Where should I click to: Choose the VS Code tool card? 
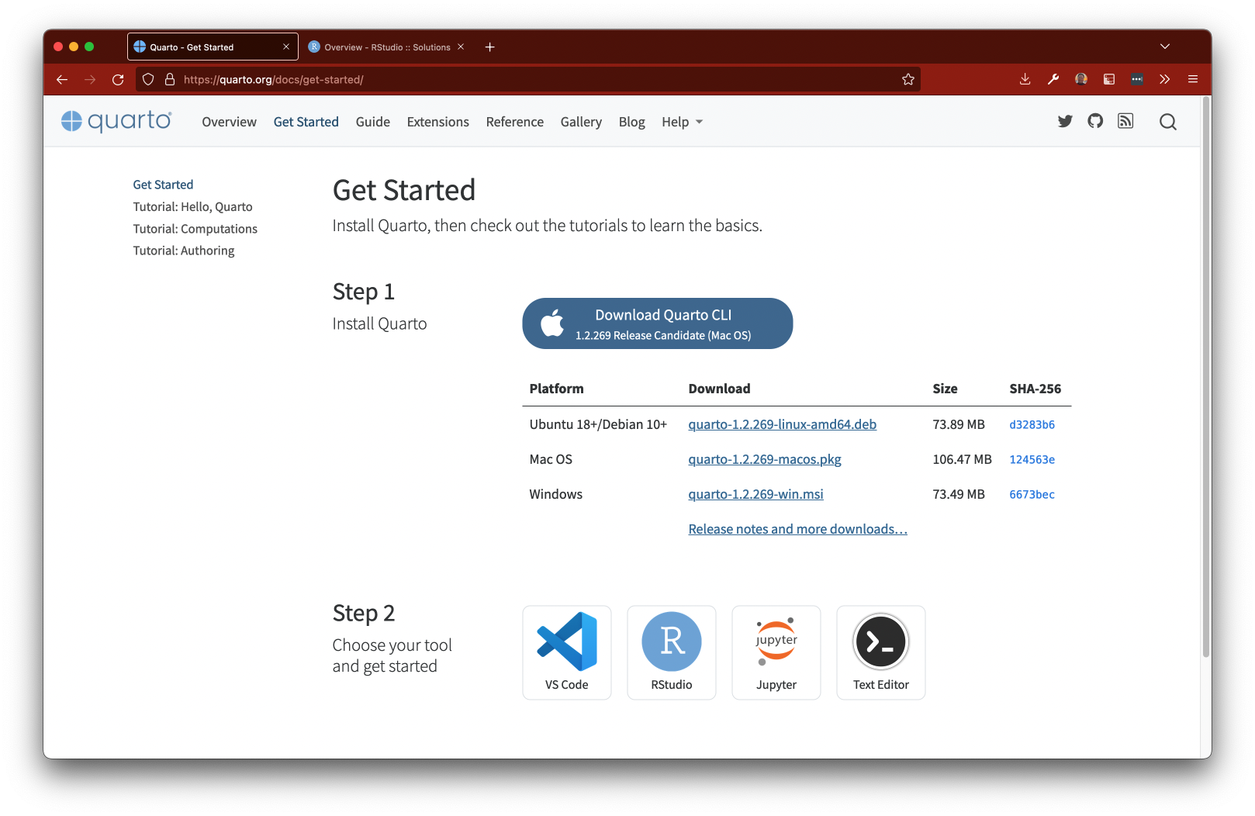click(x=566, y=652)
